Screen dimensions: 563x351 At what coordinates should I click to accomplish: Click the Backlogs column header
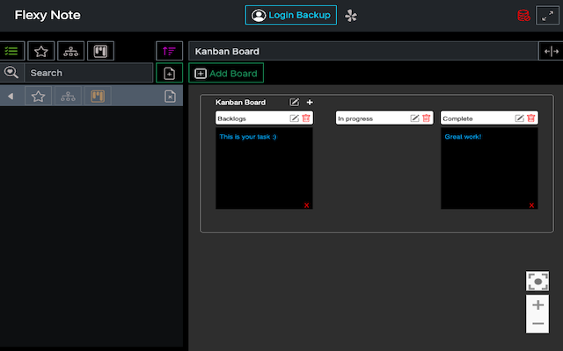264,118
